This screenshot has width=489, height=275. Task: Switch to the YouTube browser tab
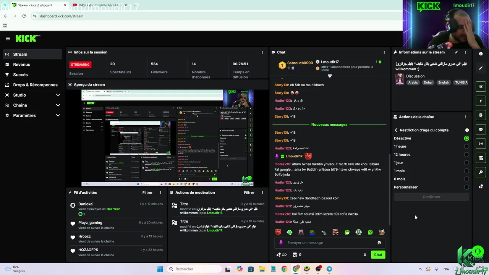(100, 5)
